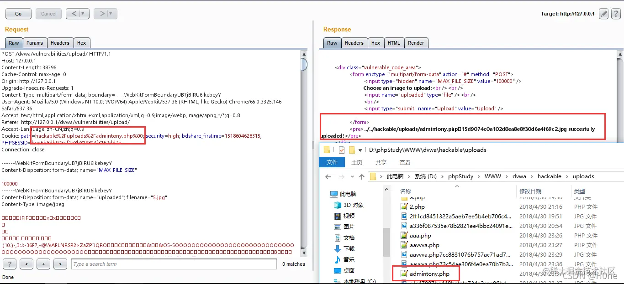
Task: Select the aaa.php file
Action: pos(416,236)
